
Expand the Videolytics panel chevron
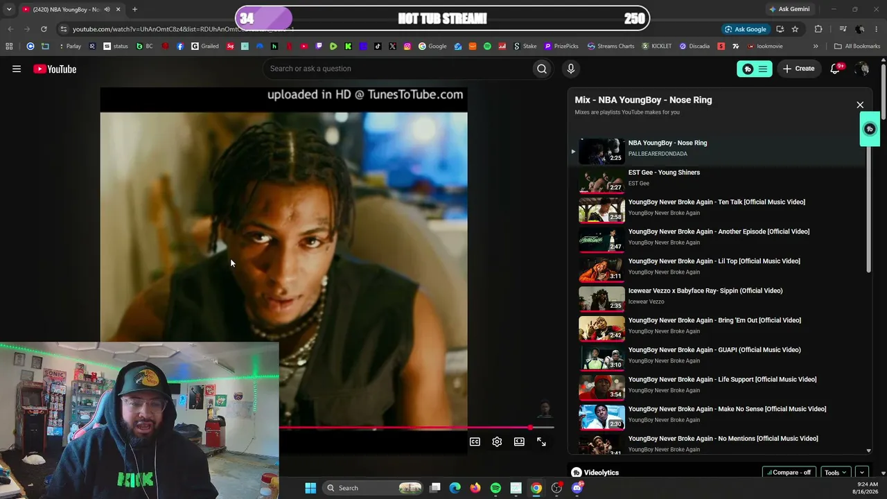(x=862, y=473)
